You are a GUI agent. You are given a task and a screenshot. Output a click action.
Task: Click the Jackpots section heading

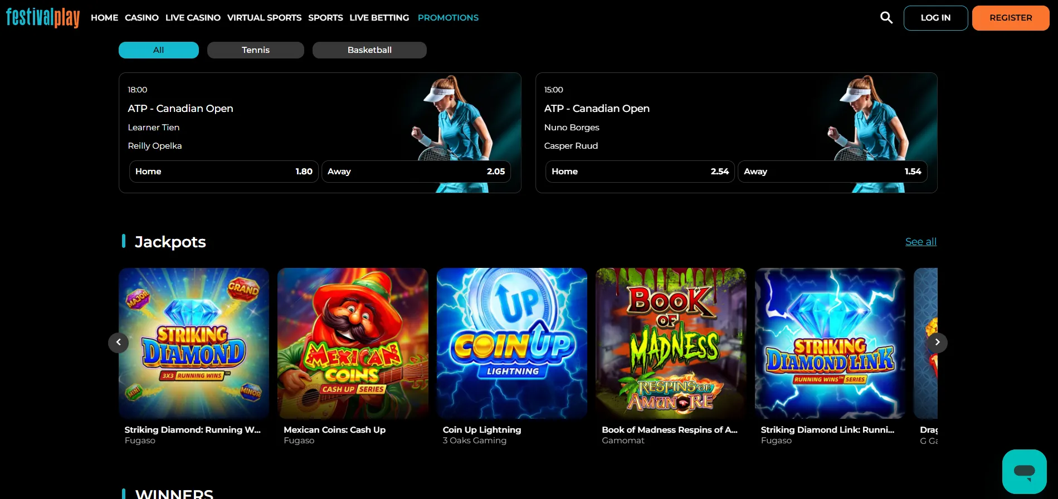170,242
